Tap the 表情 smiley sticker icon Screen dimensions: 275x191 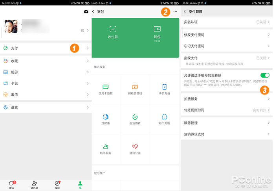point(5,95)
